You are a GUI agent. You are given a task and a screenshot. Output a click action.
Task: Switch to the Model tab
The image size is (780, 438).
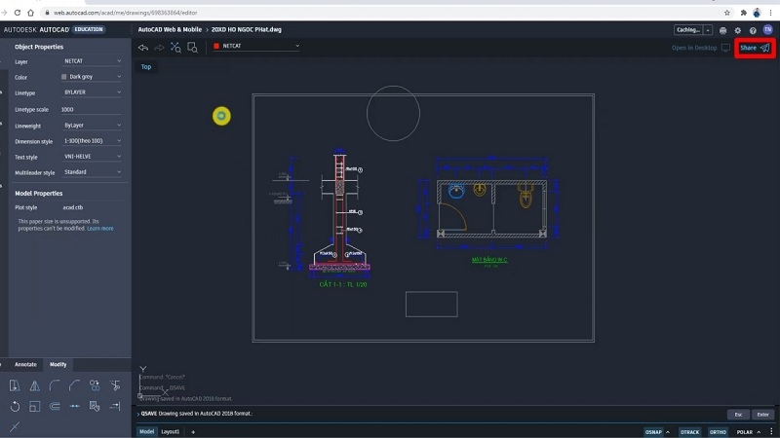pos(146,431)
